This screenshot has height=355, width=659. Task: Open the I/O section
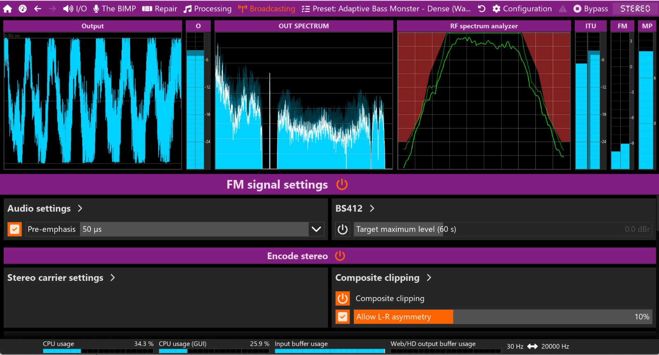75,9
